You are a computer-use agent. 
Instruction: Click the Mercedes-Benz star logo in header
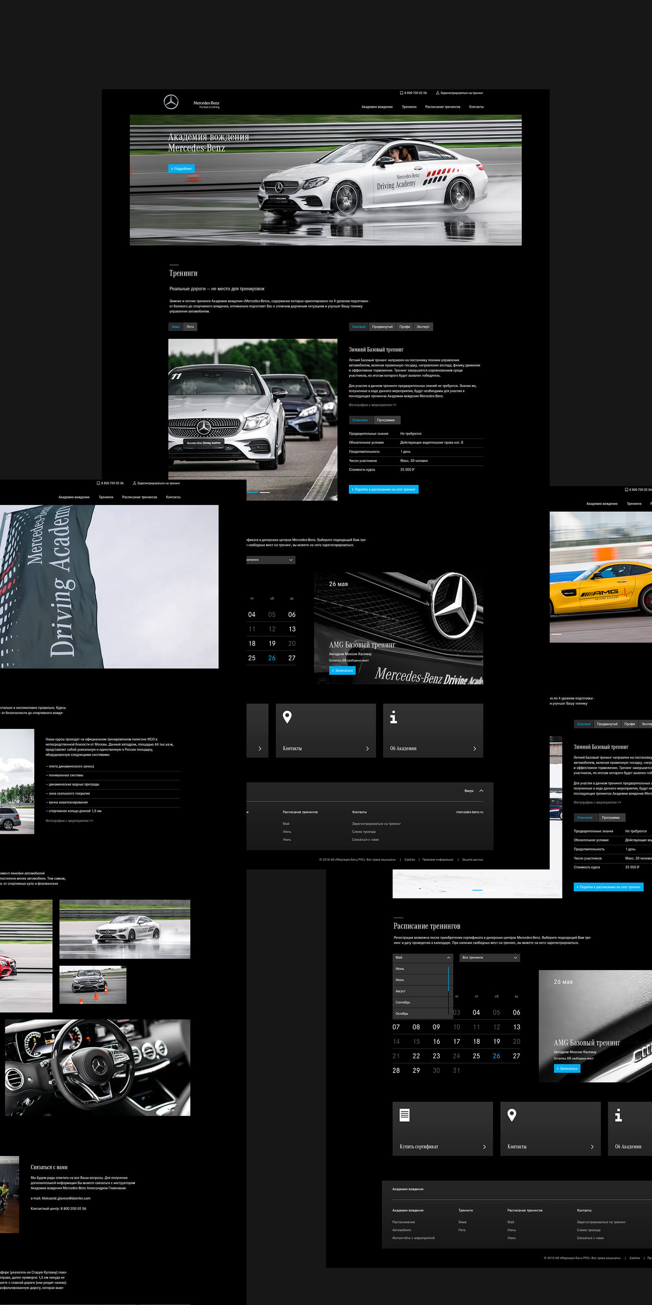coord(171,102)
